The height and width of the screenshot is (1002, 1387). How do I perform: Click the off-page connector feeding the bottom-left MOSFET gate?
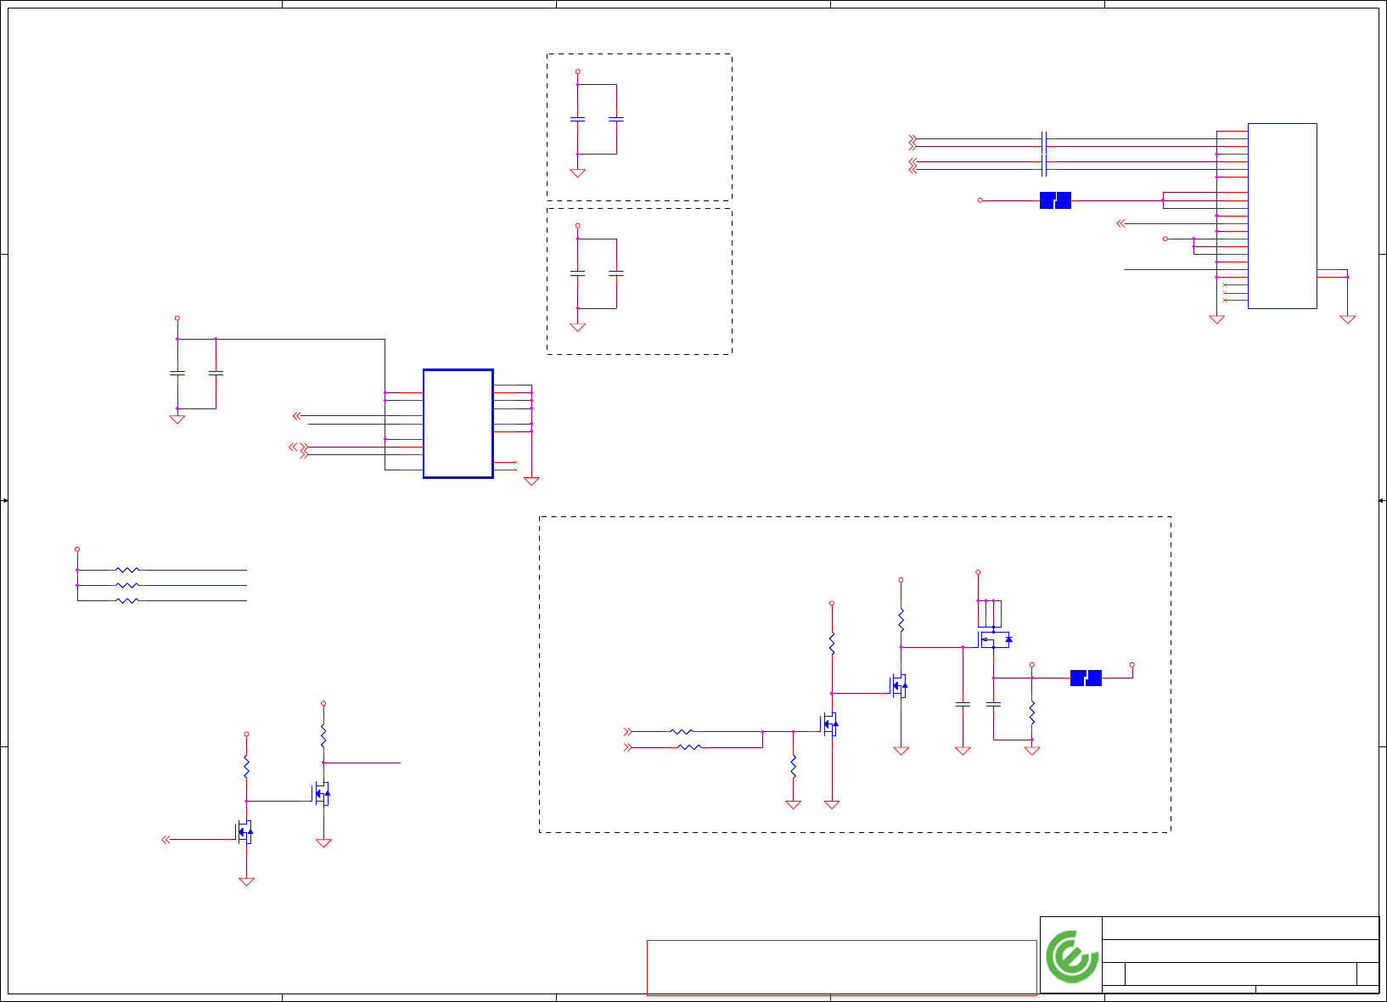[x=166, y=840]
